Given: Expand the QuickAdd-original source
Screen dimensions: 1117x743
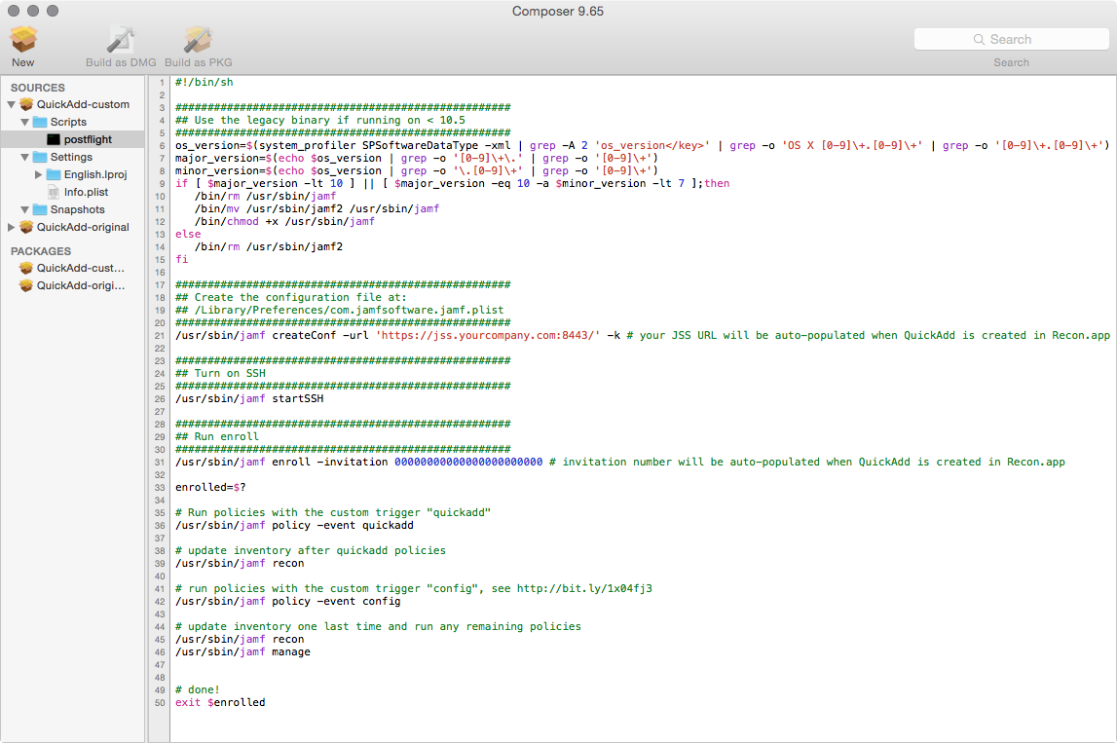Looking at the screenshot, I should [x=12, y=227].
